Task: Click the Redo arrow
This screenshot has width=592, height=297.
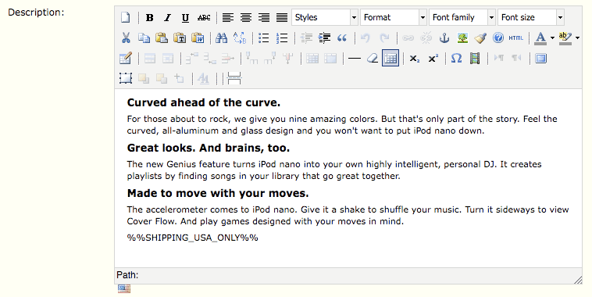Action: coord(384,38)
